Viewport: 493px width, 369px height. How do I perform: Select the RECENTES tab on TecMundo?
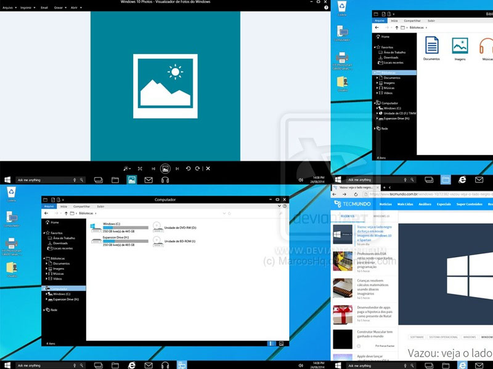pos(348,216)
